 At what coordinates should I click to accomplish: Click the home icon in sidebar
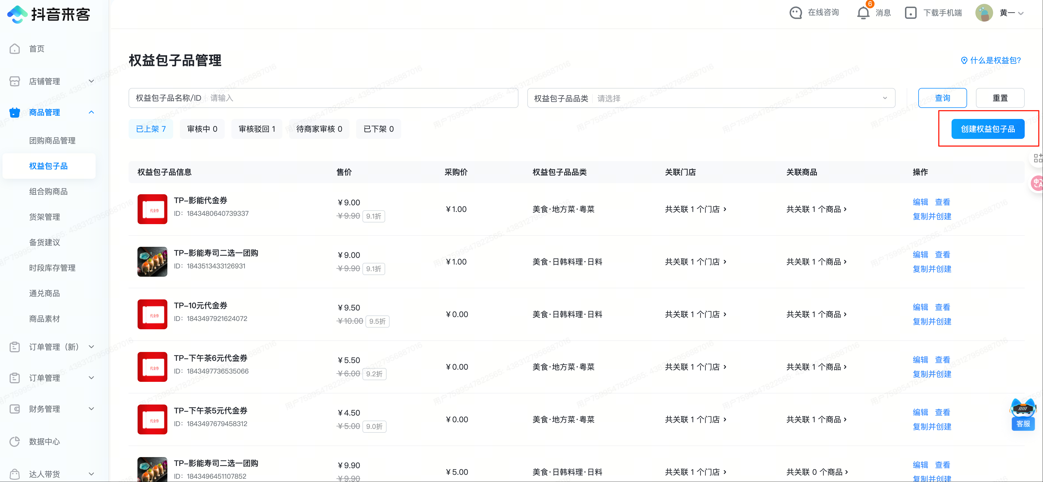[15, 49]
